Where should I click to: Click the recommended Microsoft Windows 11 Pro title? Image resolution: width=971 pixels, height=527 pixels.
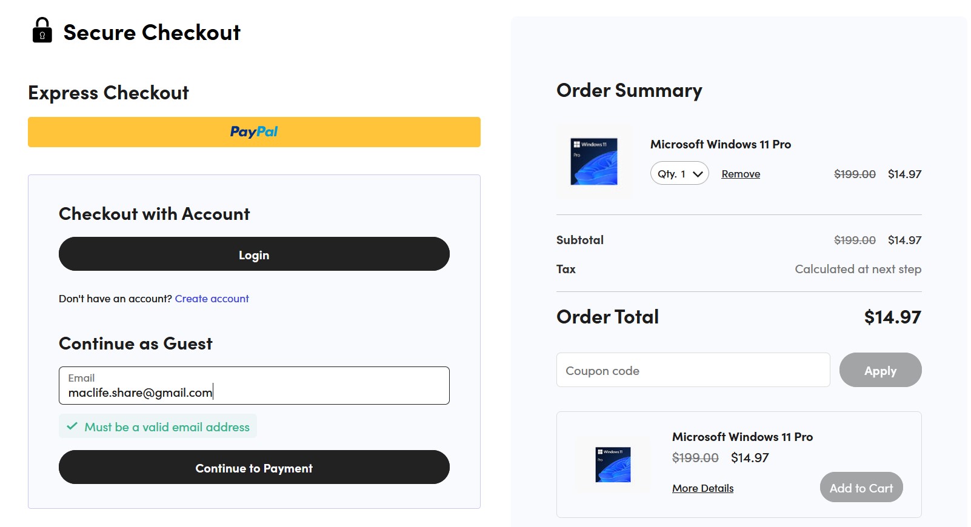click(742, 437)
